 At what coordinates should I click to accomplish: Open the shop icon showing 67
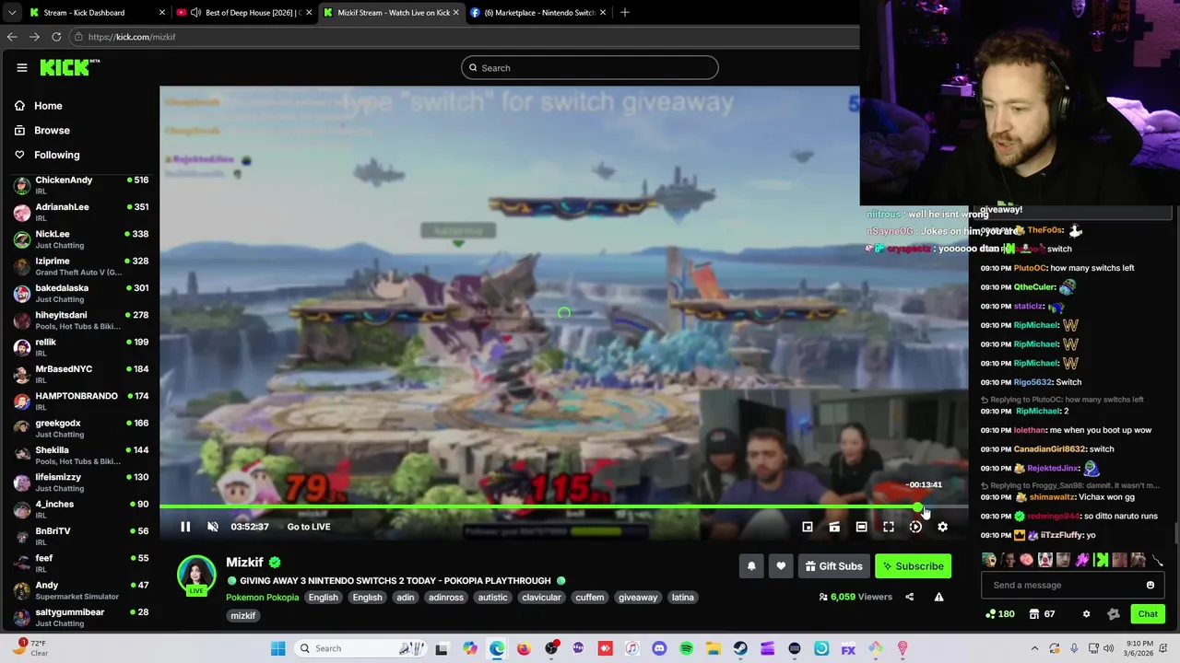pyautogui.click(x=1042, y=614)
